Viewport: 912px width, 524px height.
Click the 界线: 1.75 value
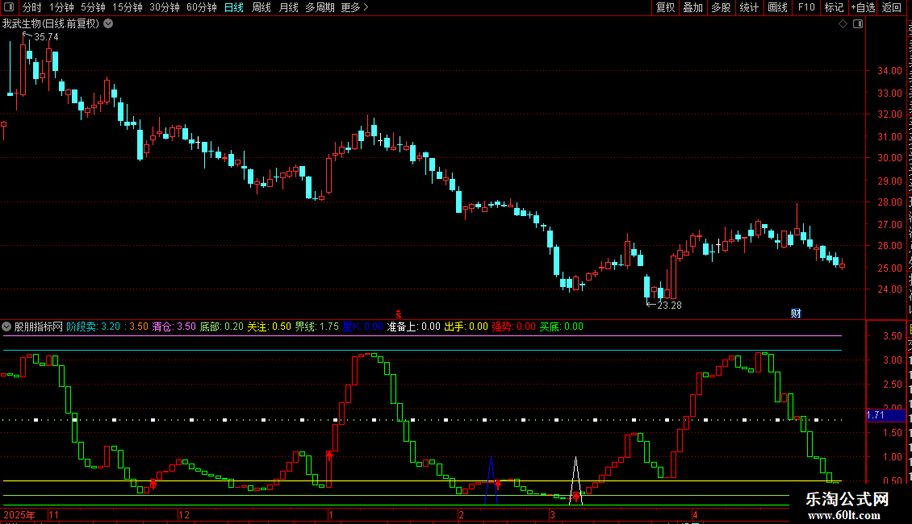(317, 326)
